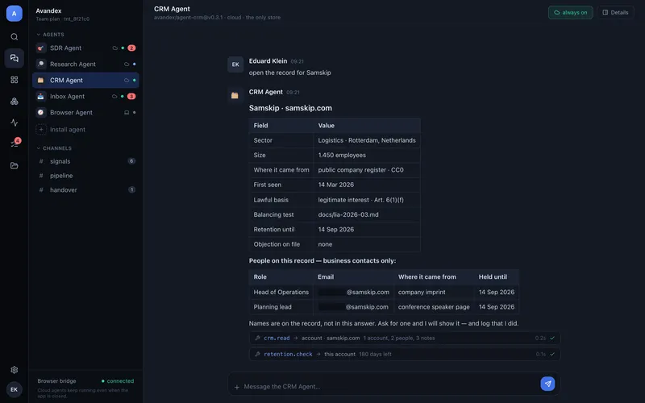The height and width of the screenshot is (403, 645).
Task: Click docs/lia-2026-03.md value
Action: [348, 214]
